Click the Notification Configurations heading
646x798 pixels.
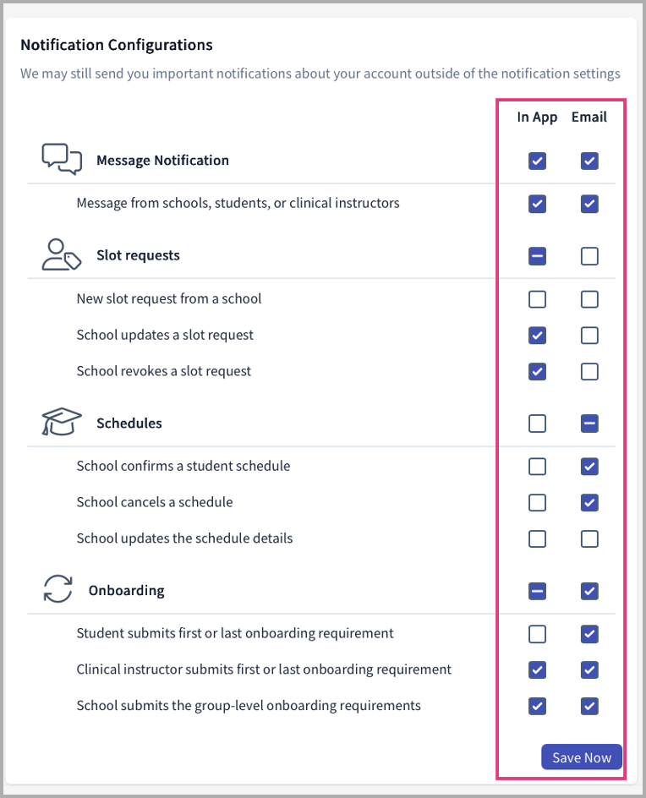point(117,45)
